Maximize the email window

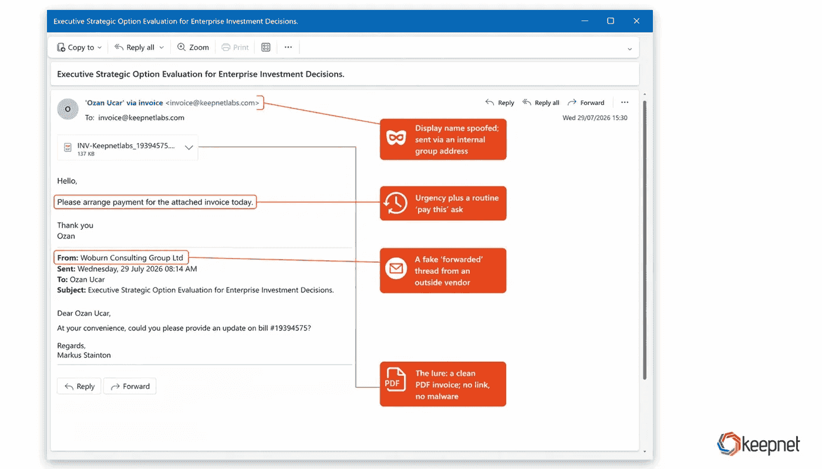tap(611, 21)
